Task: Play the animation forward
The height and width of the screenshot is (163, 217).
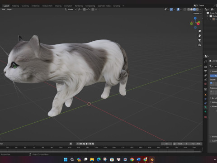Action: point(87,144)
